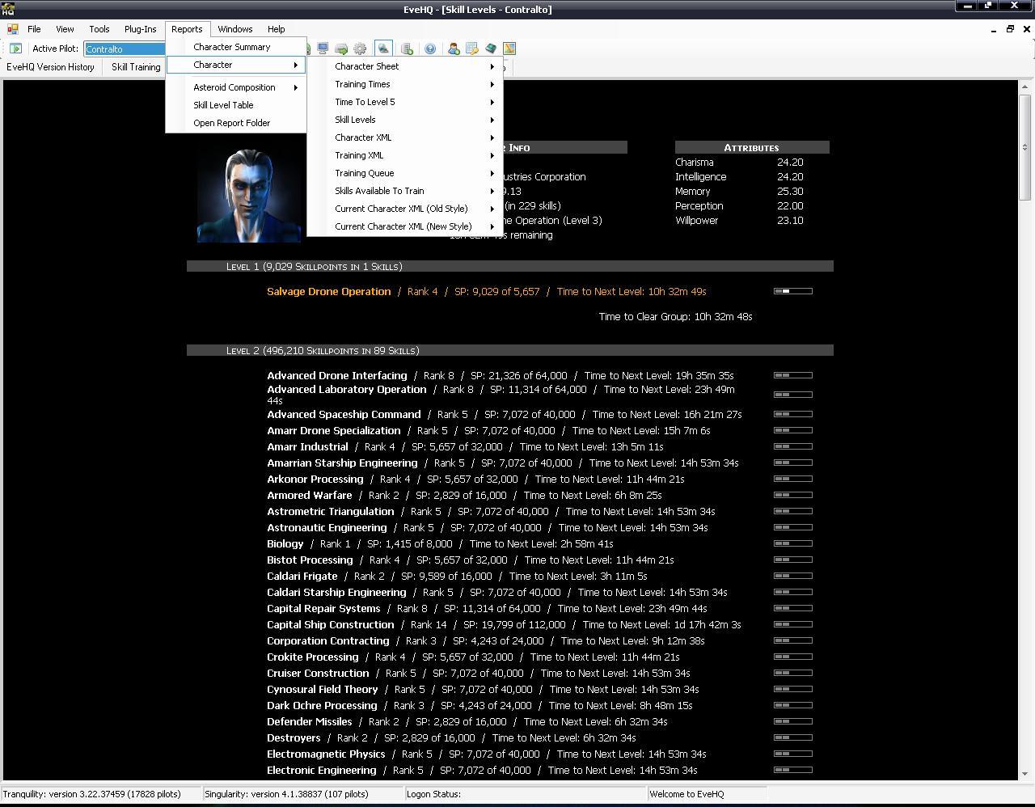The width and height of the screenshot is (1035, 807).
Task: Click the computer monitor toolbar icon
Action: tap(323, 49)
